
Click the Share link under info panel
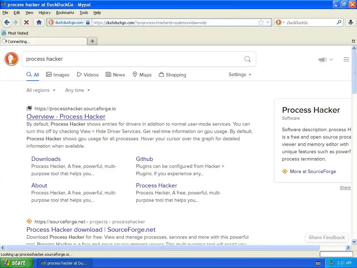[x=345, y=187]
